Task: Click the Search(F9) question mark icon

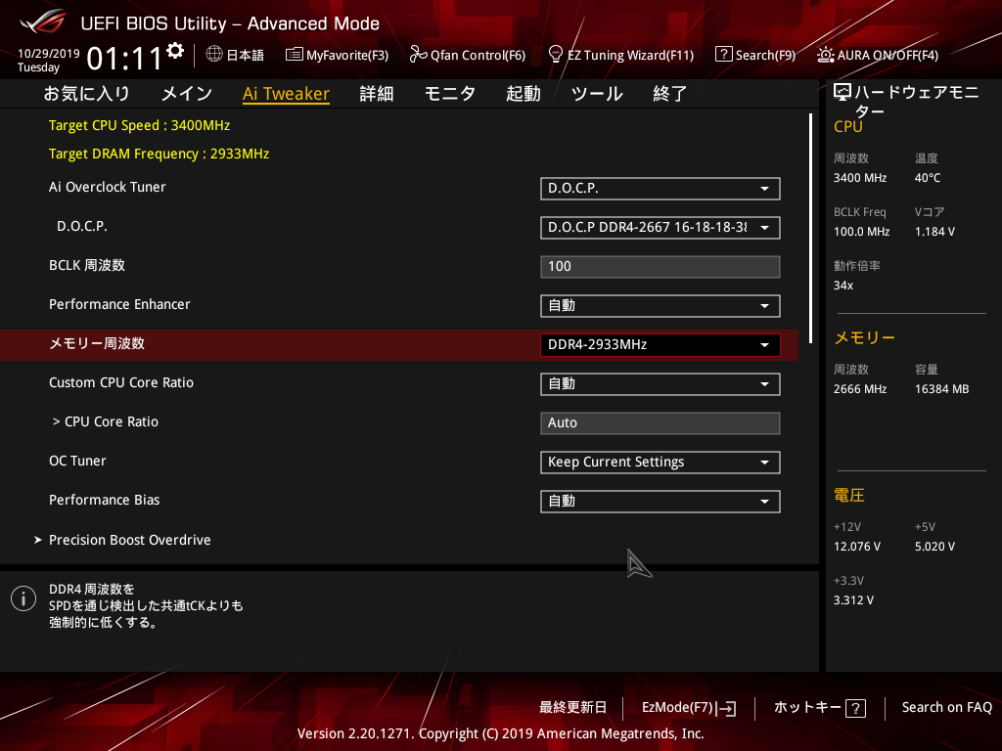Action: (723, 55)
